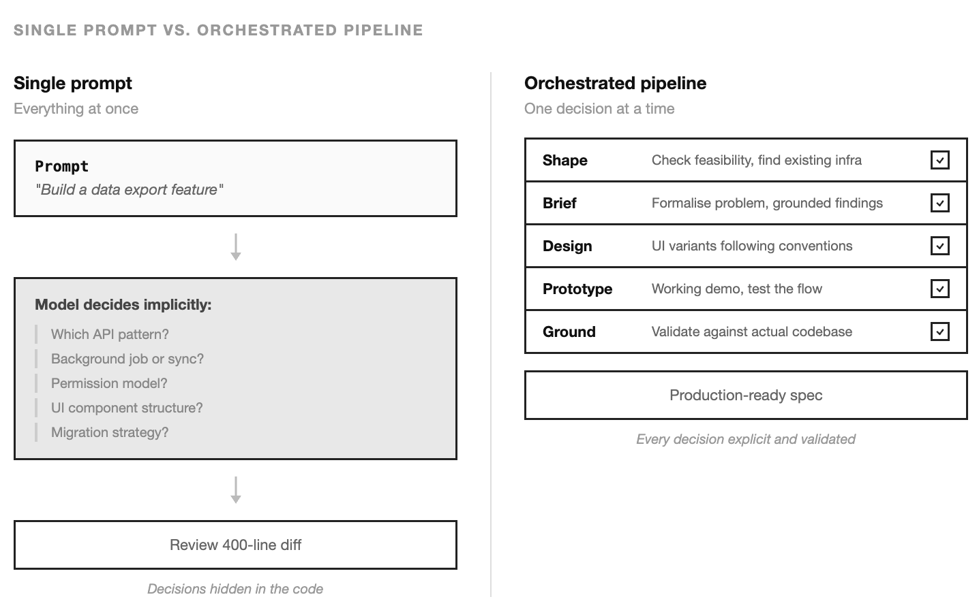The image size is (979, 614).
Task: Click the Shape stage label
Action: (565, 160)
